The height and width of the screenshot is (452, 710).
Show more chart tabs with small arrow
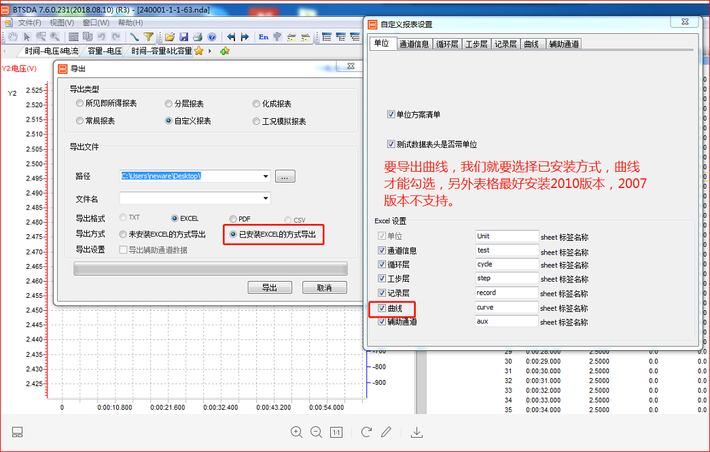(x=210, y=51)
